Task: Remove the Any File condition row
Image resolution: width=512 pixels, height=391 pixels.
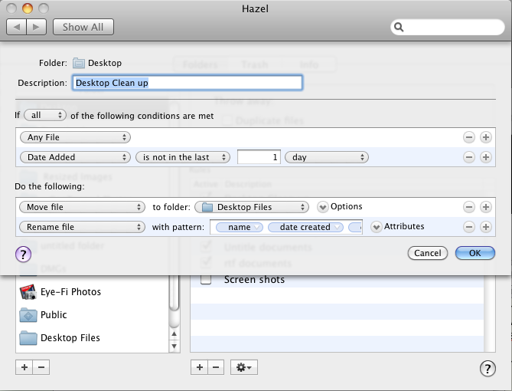Action: (x=468, y=137)
